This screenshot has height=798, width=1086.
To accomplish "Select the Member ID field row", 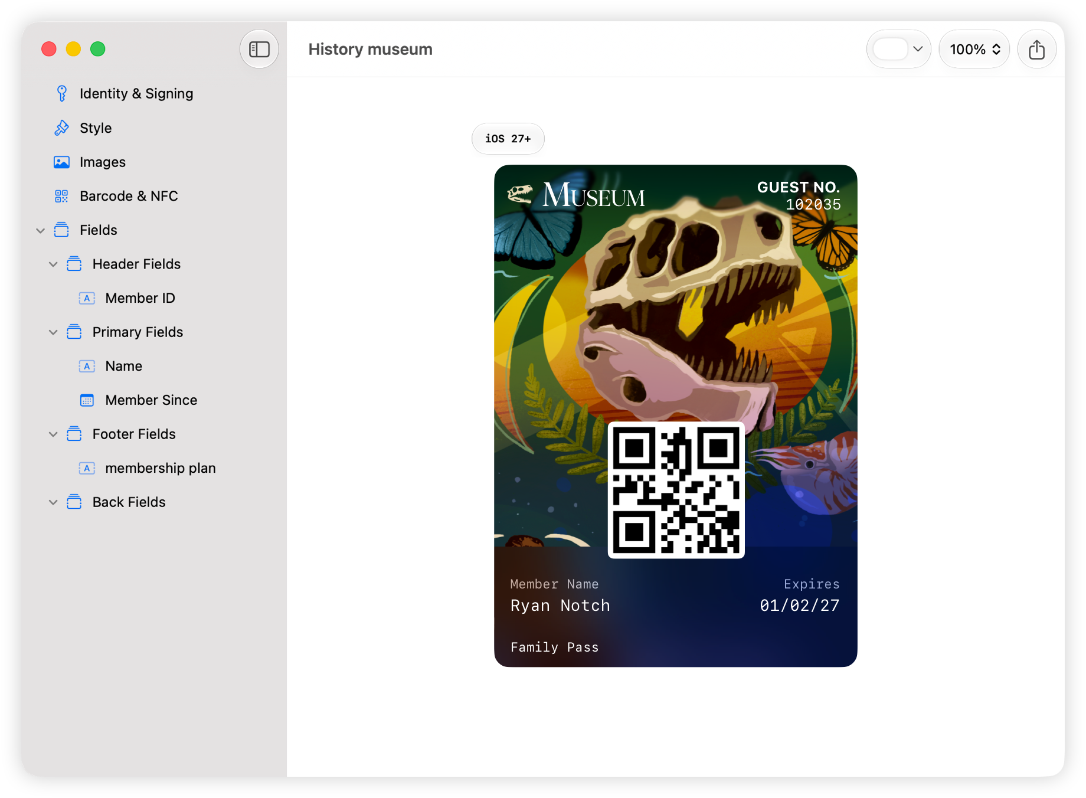I will (x=153, y=298).
